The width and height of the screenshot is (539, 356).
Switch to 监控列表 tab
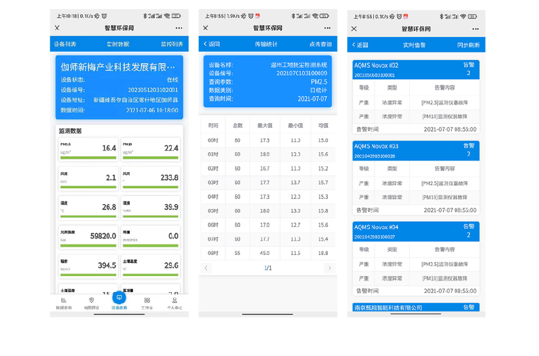(172, 44)
